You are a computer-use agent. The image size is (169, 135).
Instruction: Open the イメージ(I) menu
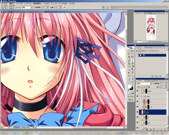pyautogui.click(x=19, y=3)
